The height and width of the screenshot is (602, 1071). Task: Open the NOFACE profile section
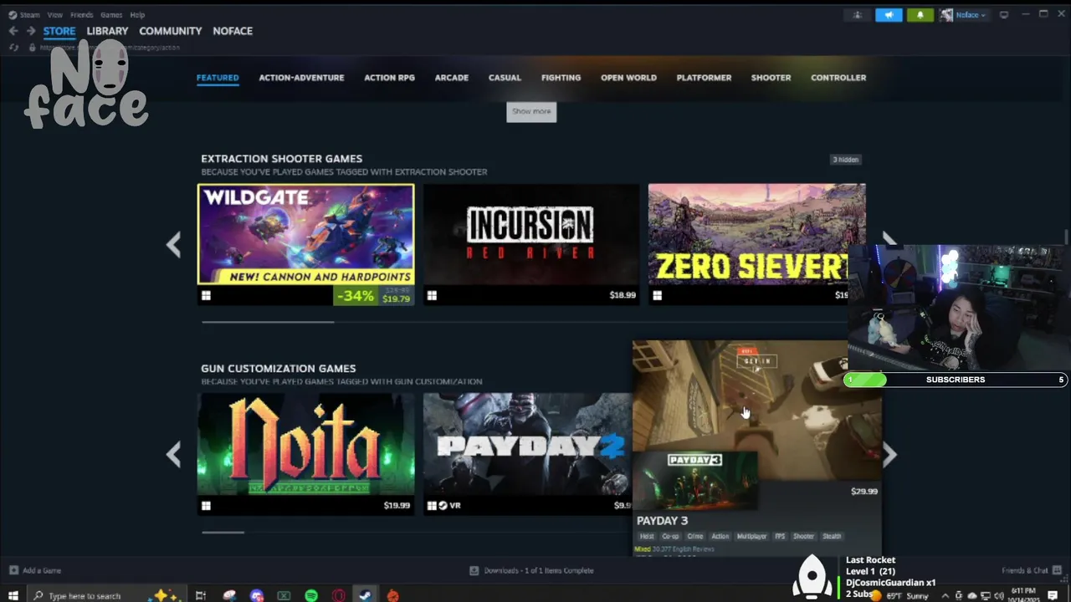[233, 31]
